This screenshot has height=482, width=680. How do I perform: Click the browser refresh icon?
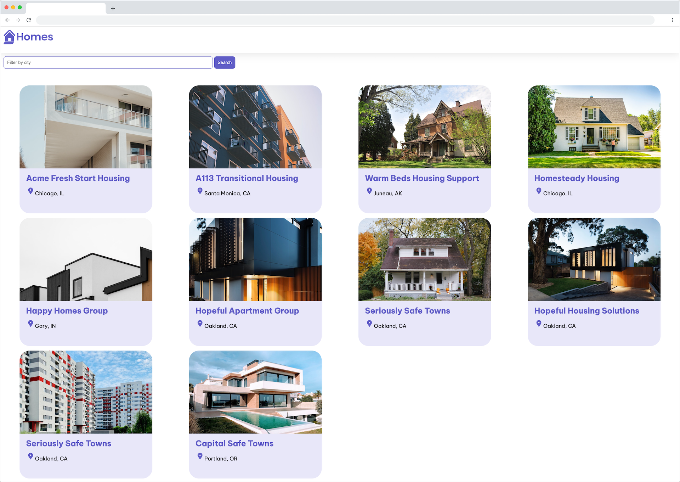tap(29, 20)
